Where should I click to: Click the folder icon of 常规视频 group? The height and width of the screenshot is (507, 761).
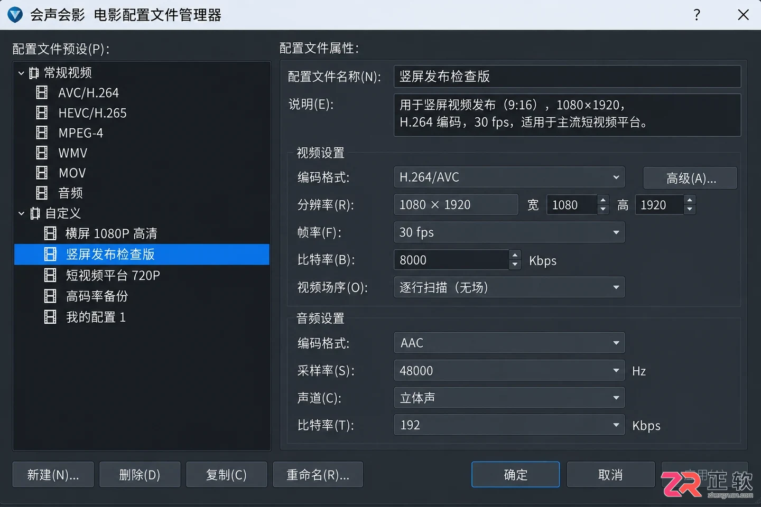(x=34, y=72)
